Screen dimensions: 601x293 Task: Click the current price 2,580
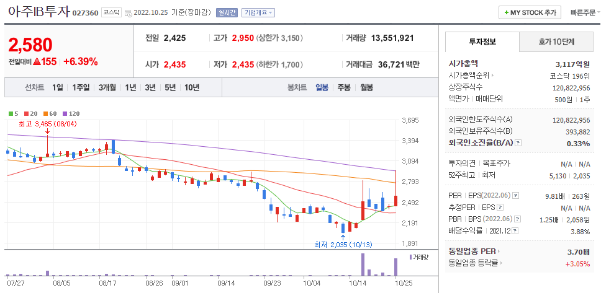click(30, 45)
